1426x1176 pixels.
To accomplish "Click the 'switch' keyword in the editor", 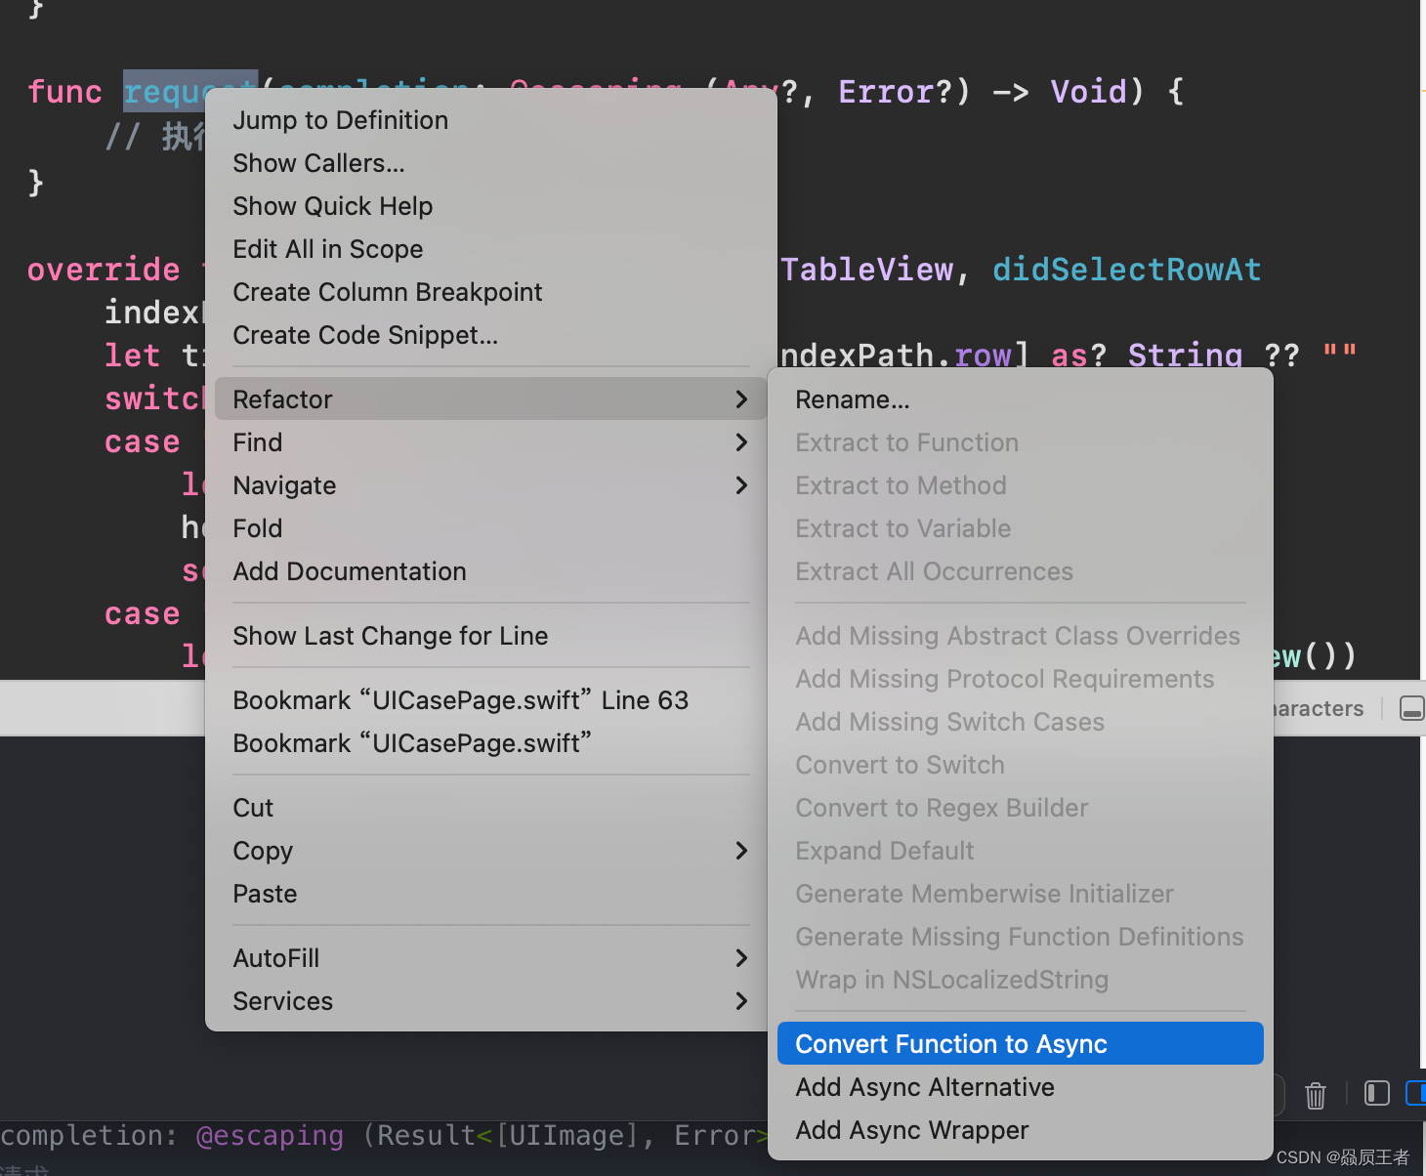I will click(154, 399).
